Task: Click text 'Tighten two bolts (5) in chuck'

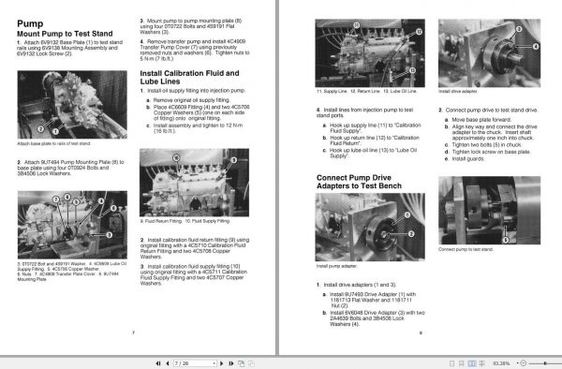Action: pos(487,145)
